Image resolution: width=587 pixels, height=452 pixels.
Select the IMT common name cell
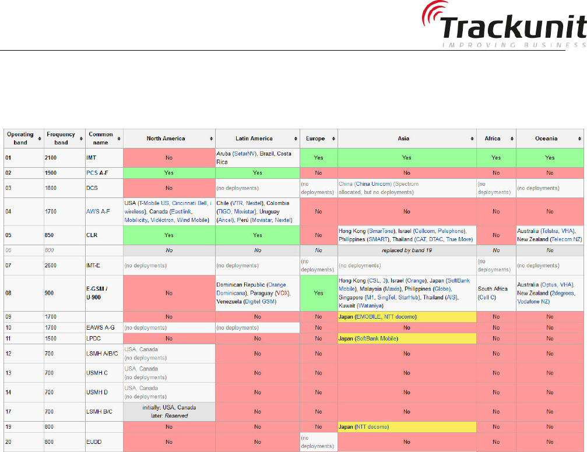[104, 157]
